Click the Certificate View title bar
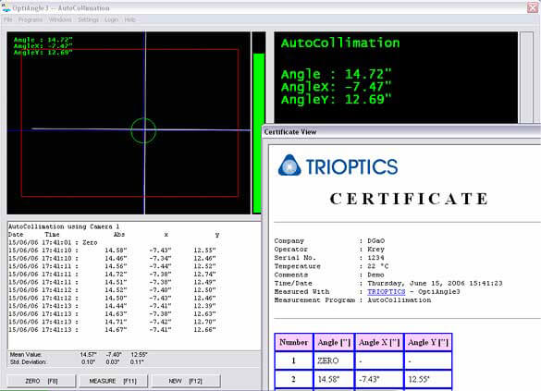This screenshot has width=541, height=391. pos(401,131)
